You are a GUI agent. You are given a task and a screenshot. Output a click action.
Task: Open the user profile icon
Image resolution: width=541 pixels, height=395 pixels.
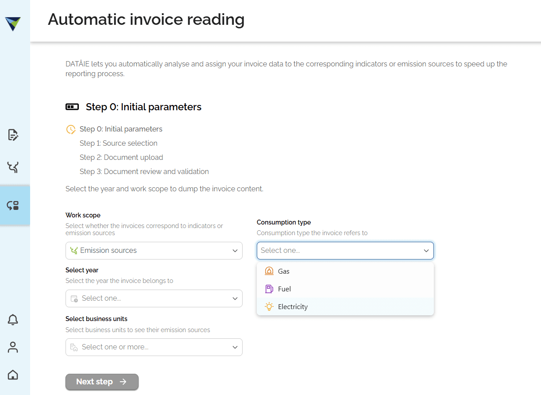tap(13, 347)
